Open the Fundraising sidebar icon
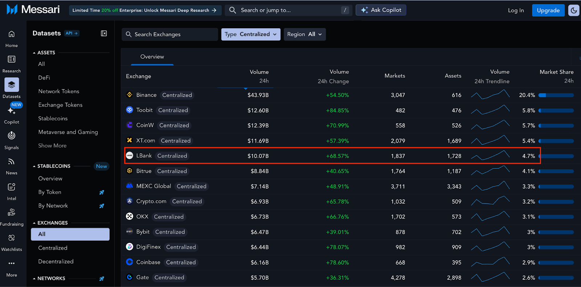The image size is (581, 287). click(12, 213)
